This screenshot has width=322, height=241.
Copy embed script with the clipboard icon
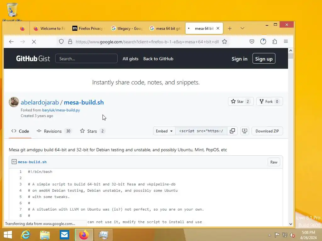coord(232,131)
